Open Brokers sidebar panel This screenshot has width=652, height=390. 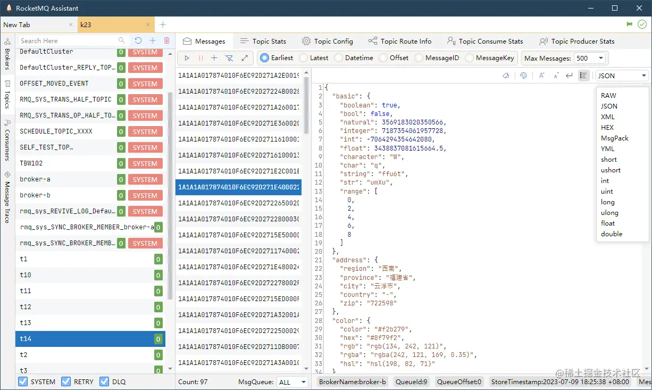point(7,54)
